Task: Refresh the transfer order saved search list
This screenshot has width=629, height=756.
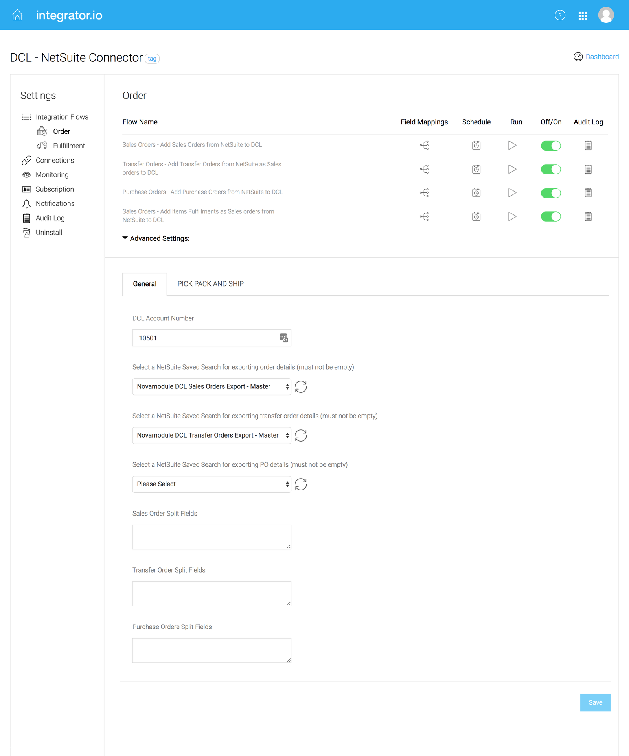Action: pos(301,436)
